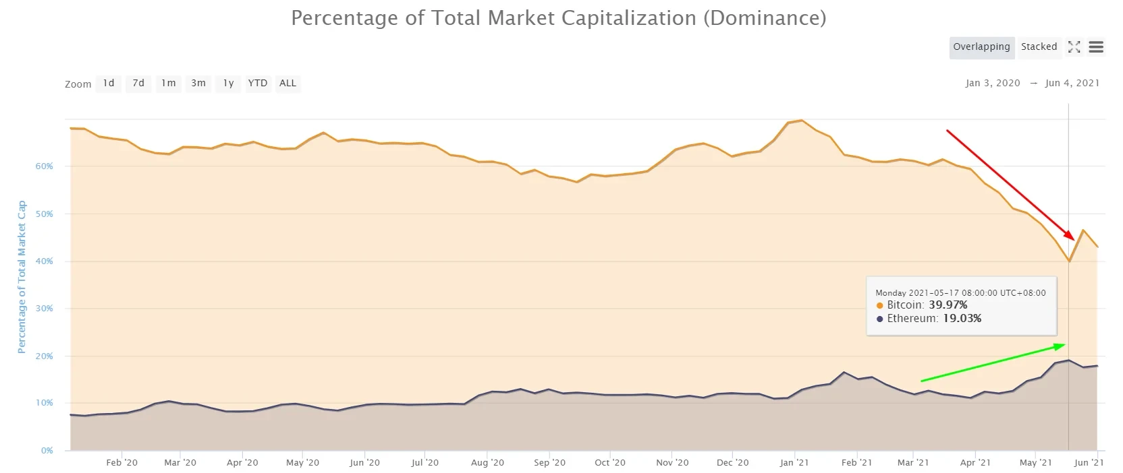Expand the chart to fullscreen
The image size is (1123, 473).
(1074, 47)
